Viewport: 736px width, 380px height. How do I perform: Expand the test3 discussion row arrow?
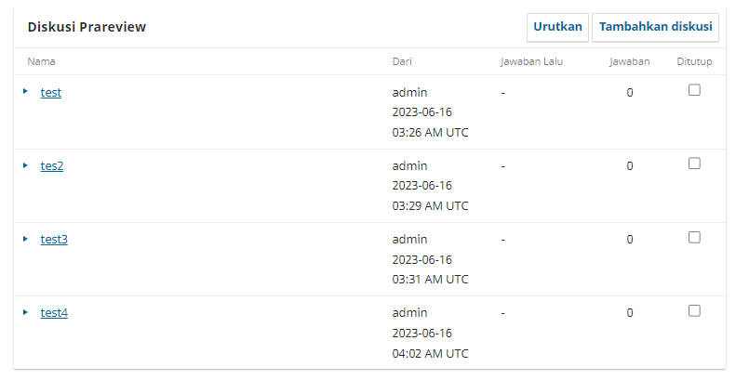tap(25, 238)
